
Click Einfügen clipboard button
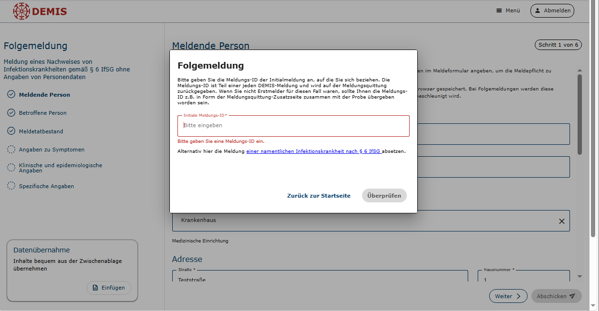click(108, 288)
